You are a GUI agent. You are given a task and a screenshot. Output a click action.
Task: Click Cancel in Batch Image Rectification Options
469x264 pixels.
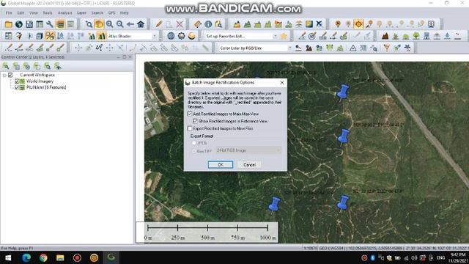coord(249,164)
